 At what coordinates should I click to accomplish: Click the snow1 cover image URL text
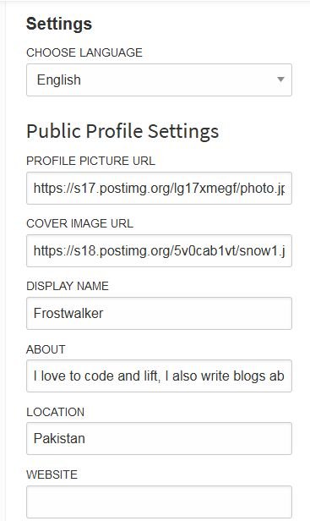click(160, 251)
